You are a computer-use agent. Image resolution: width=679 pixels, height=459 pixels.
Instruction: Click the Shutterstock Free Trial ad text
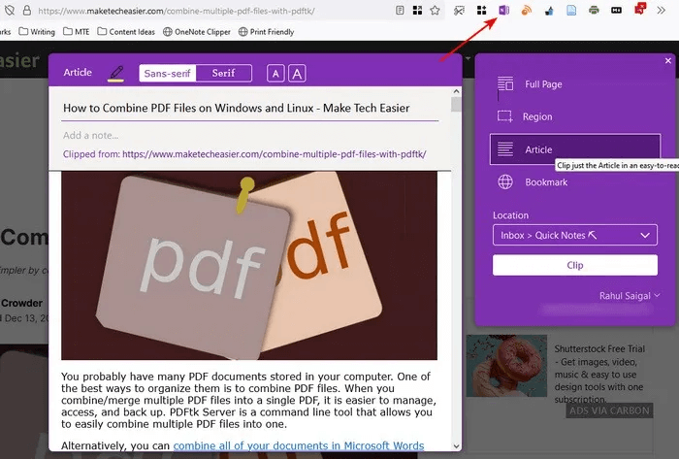(x=599, y=375)
